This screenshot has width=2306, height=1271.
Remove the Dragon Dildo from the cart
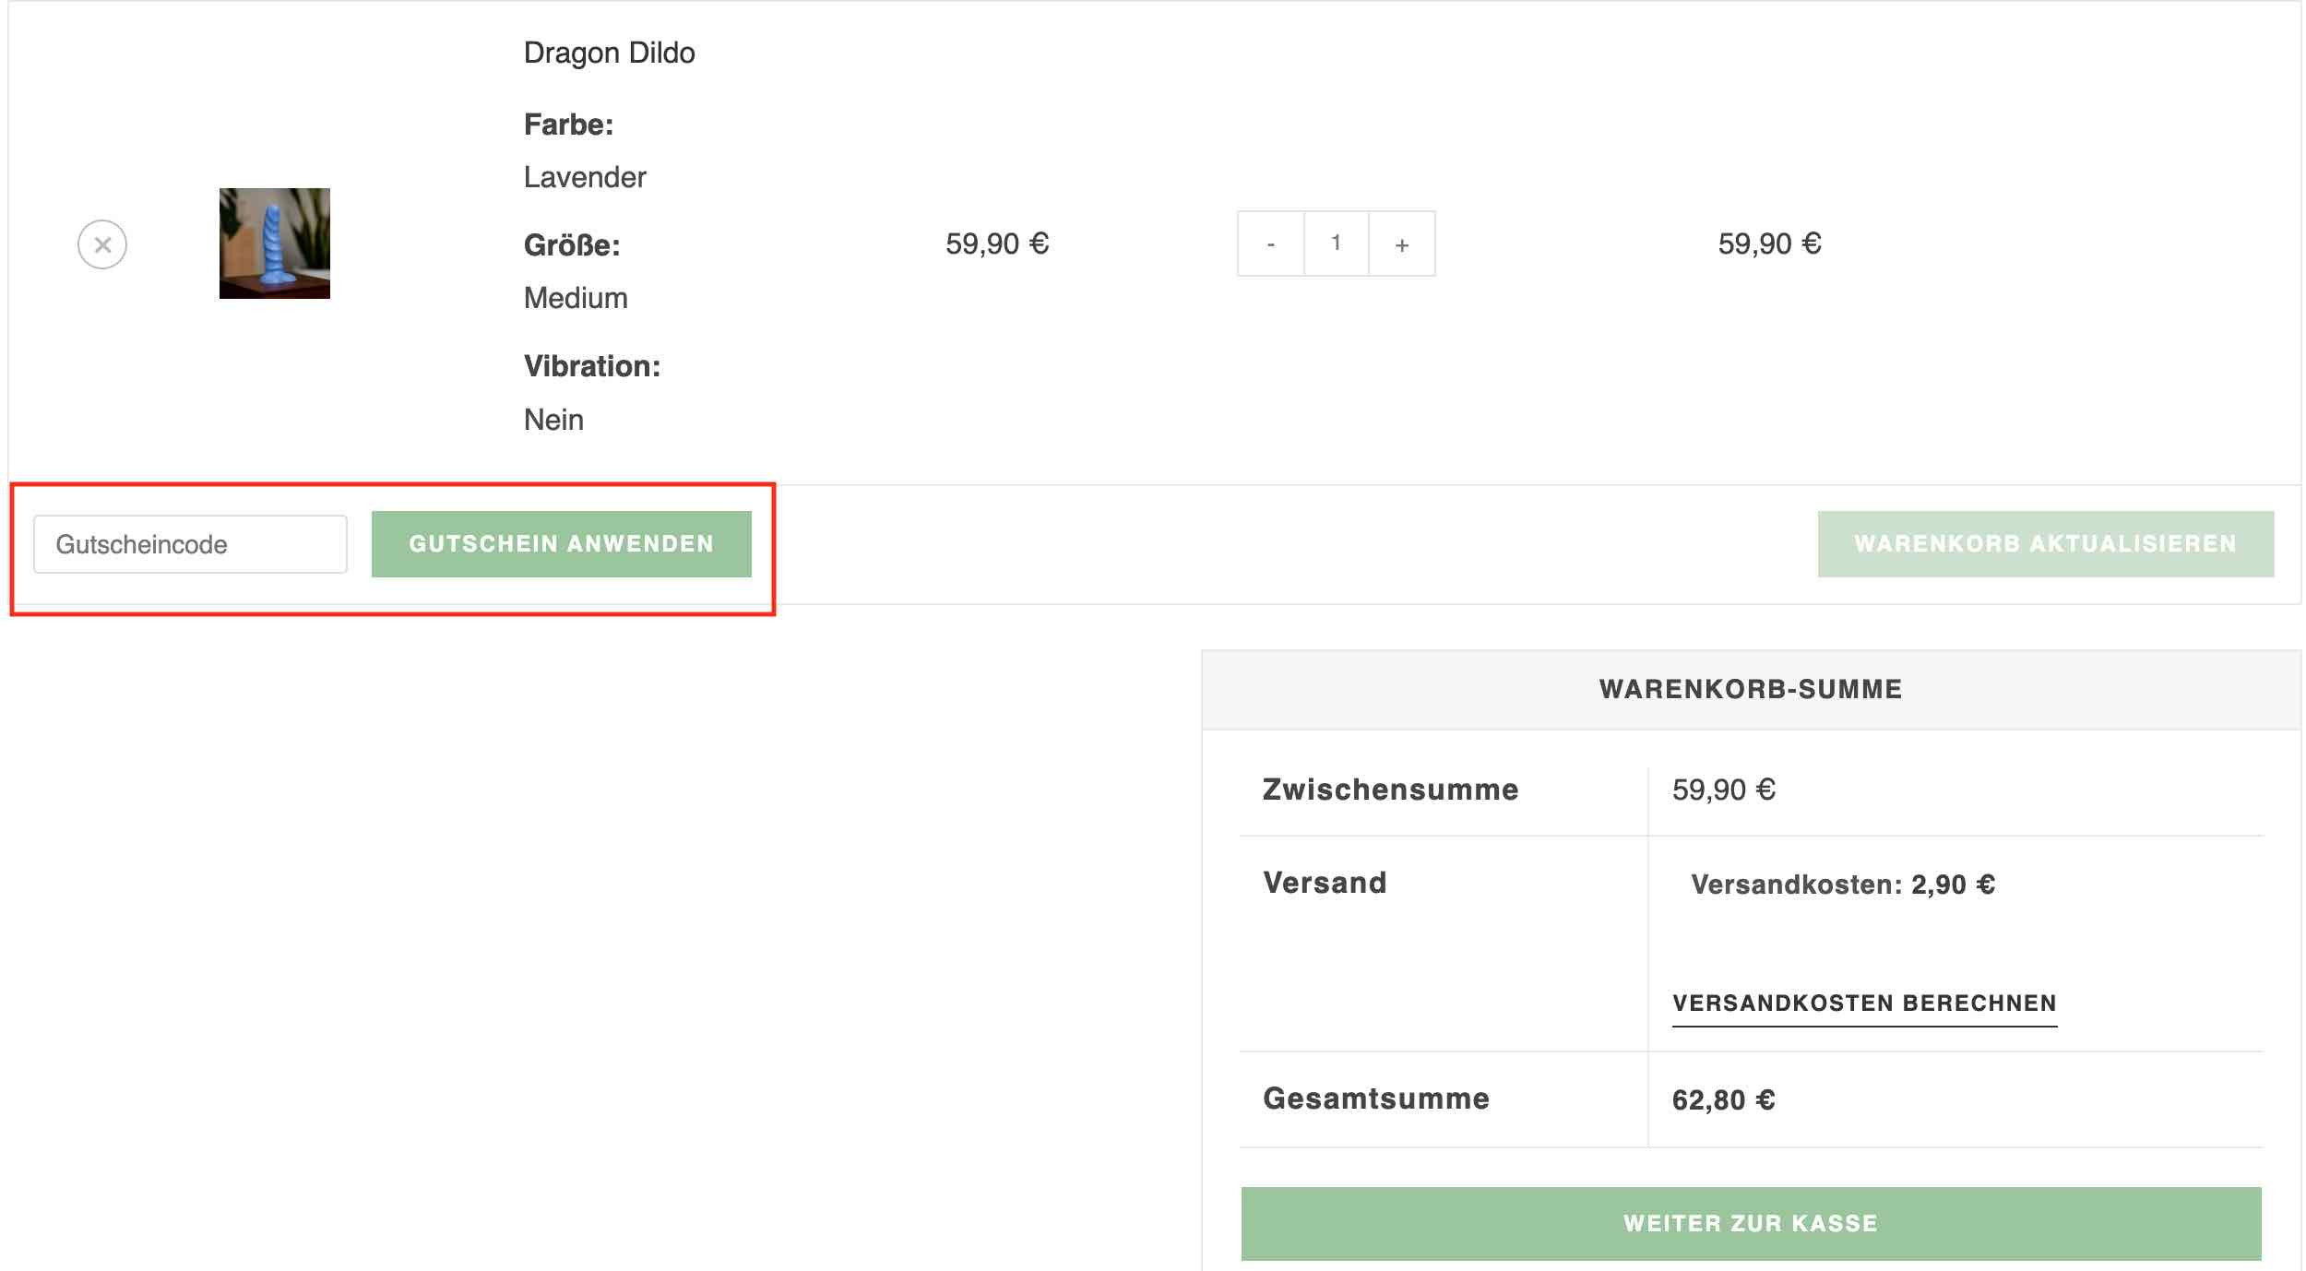pyautogui.click(x=104, y=244)
